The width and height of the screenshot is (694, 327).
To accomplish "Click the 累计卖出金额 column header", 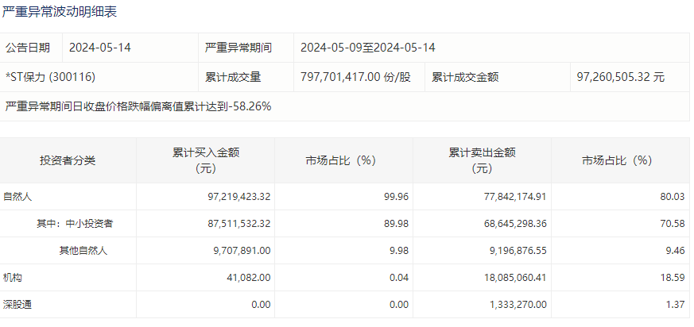I will tap(482, 160).
